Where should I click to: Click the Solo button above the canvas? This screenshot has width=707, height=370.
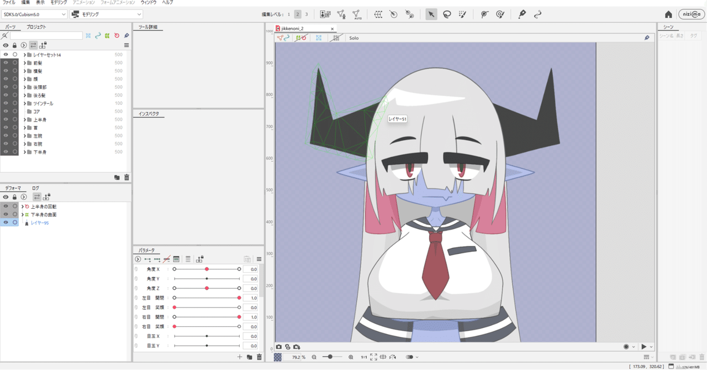(x=353, y=38)
